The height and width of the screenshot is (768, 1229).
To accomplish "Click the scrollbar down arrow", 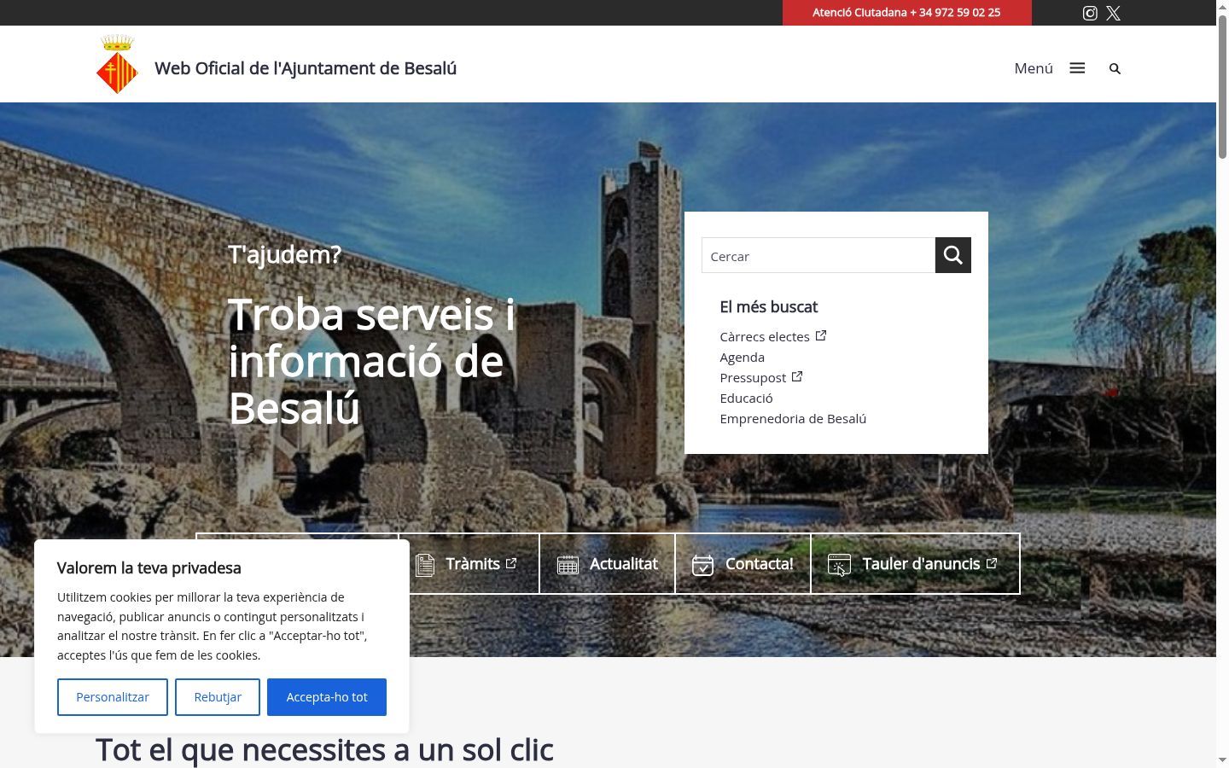I will (x=1222, y=760).
